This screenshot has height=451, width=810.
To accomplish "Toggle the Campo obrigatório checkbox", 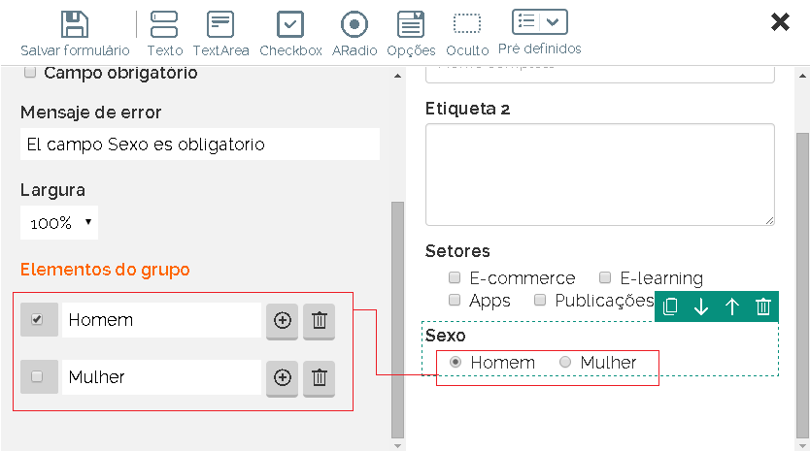I will (x=30, y=73).
